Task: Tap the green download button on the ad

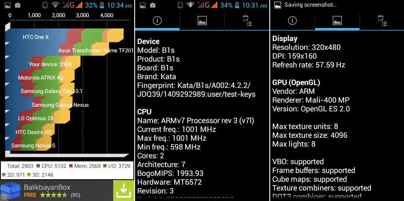Action: click(124, 191)
